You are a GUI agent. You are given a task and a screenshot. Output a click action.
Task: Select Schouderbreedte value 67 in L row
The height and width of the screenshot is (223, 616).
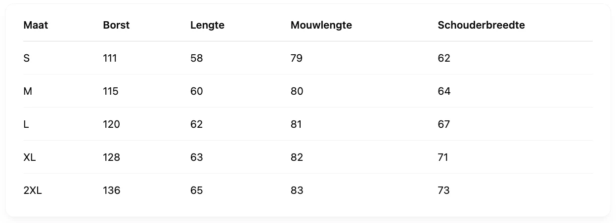click(x=444, y=124)
